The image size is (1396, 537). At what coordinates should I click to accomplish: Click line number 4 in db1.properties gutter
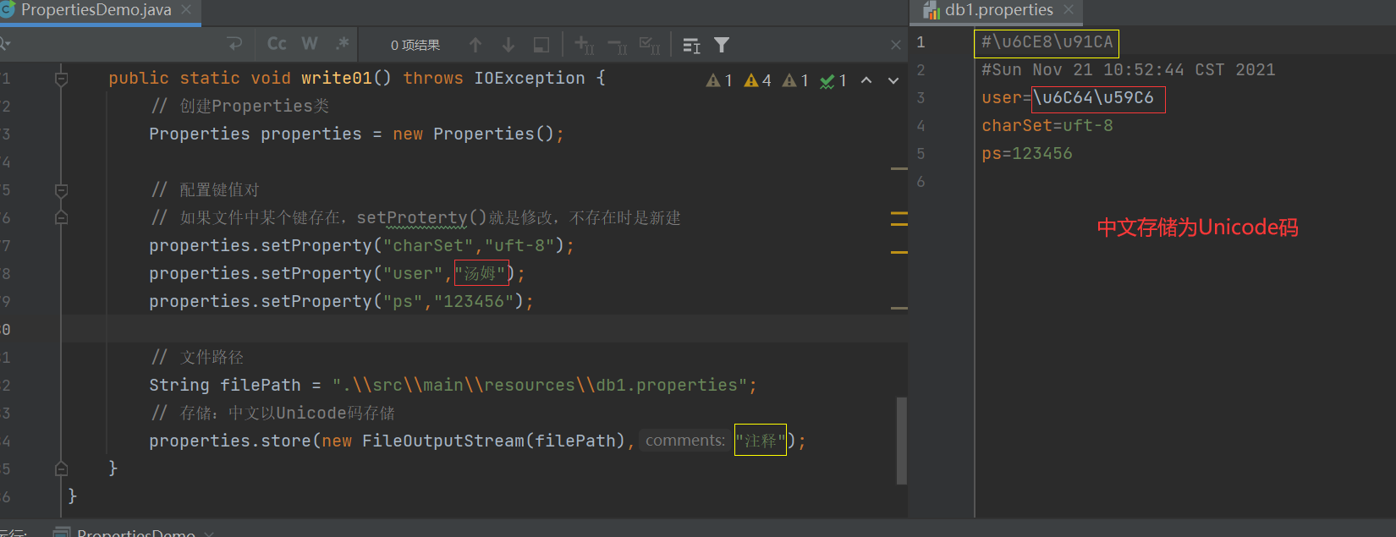921,125
